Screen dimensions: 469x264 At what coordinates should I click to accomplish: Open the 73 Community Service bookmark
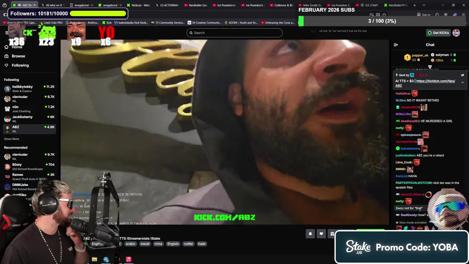tap(167, 23)
